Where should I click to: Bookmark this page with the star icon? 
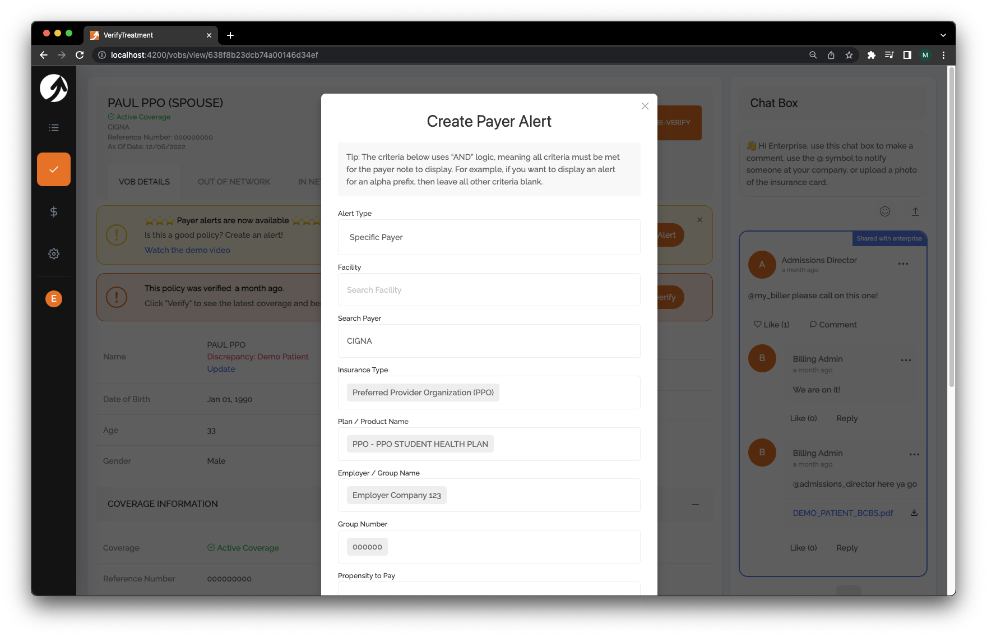(x=849, y=55)
